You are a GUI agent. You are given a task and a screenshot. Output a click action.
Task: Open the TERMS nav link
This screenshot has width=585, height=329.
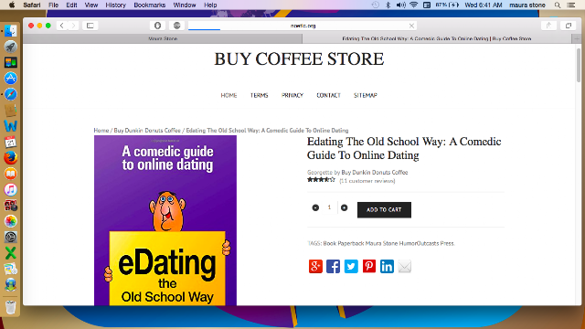(x=260, y=95)
